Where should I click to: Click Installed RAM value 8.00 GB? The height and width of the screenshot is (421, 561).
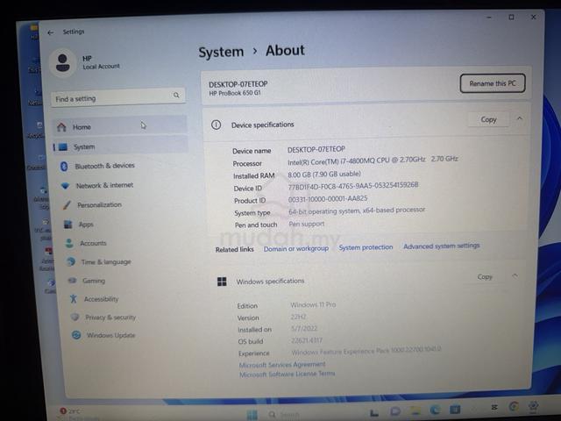click(x=324, y=175)
